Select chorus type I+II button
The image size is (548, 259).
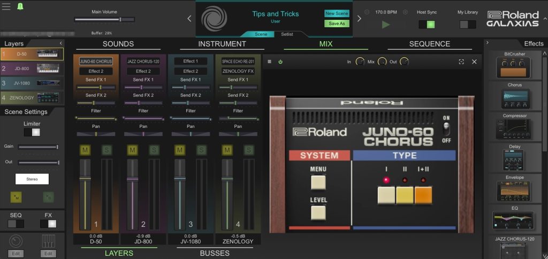click(x=423, y=195)
